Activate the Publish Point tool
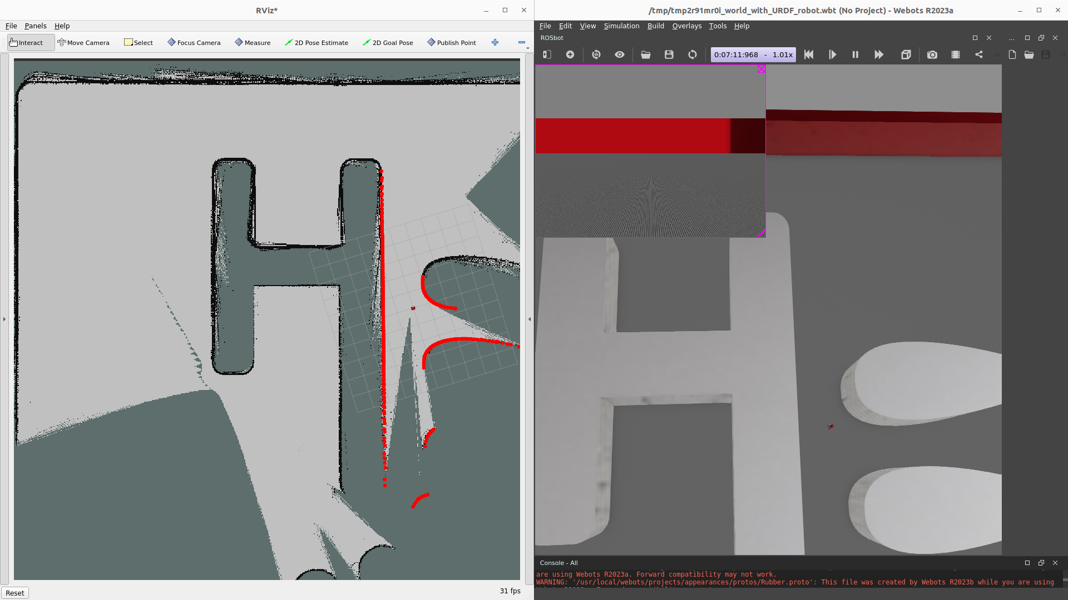The image size is (1068, 600). click(x=451, y=42)
